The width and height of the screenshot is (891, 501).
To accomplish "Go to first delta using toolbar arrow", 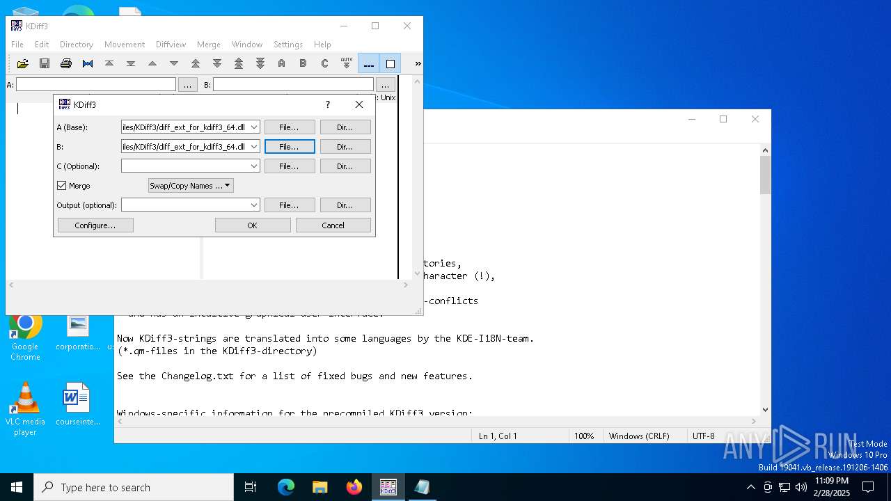I will [109, 63].
